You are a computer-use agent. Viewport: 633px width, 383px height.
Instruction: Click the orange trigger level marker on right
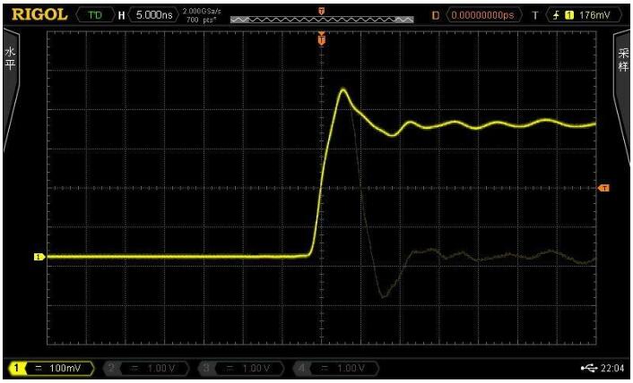click(x=603, y=188)
